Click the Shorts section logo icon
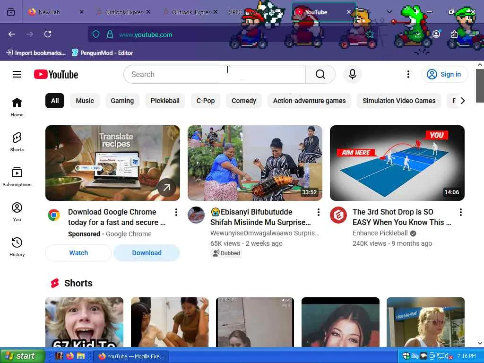 (x=55, y=283)
